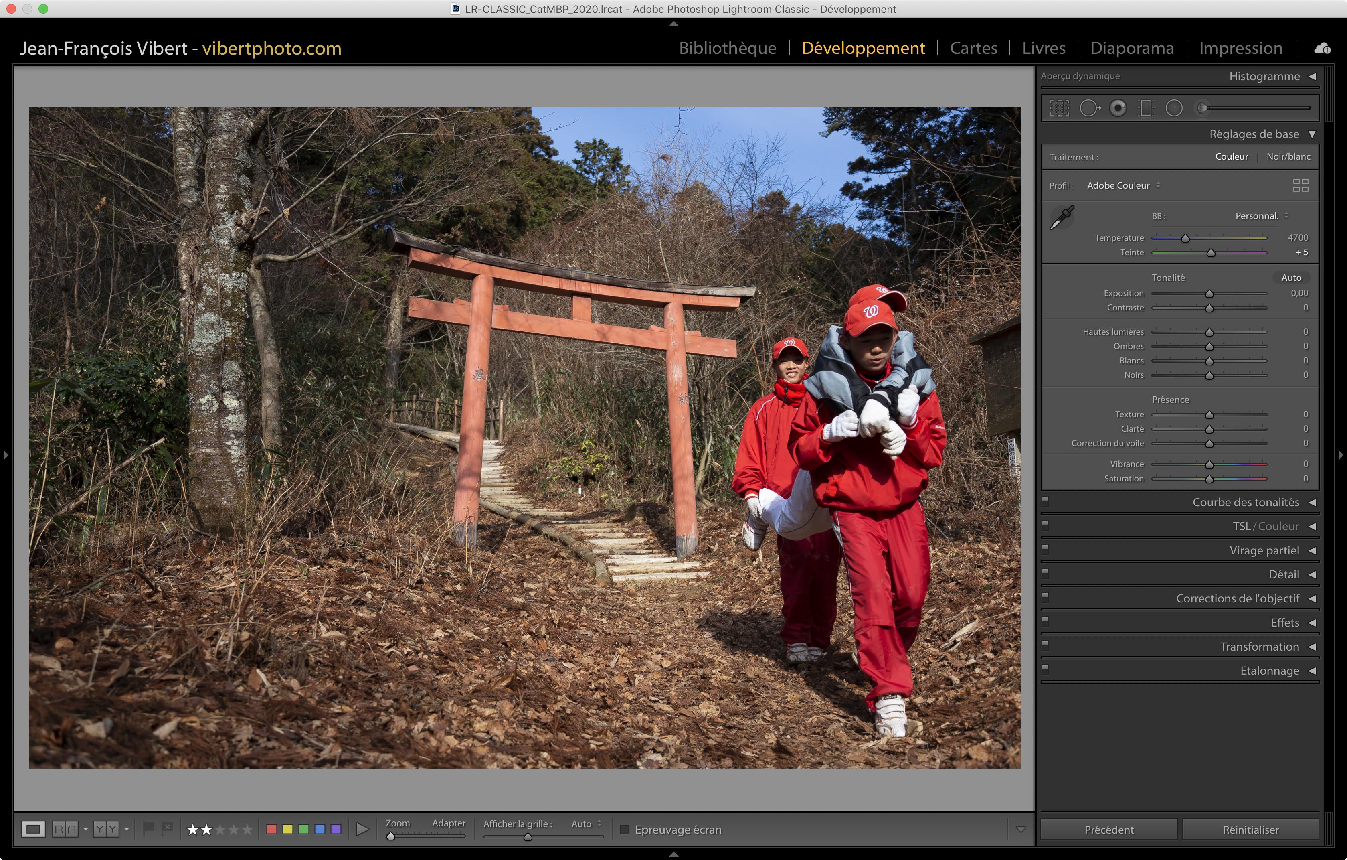The width and height of the screenshot is (1347, 860).
Task: Select the crop overlay tool
Action: 1059,108
